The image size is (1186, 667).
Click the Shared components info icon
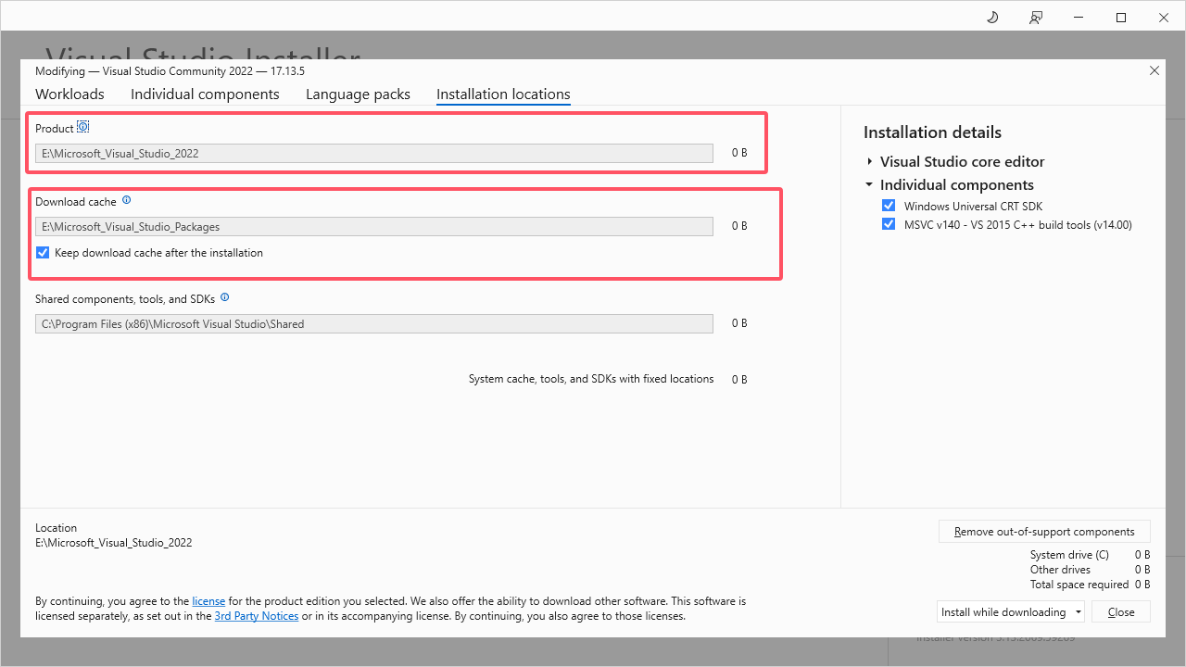225,297
